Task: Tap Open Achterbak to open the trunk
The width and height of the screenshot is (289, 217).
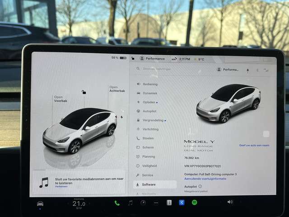Action: coord(116,89)
